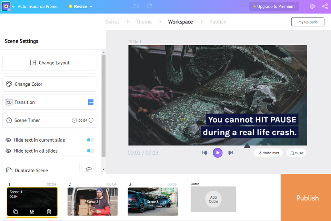
Task: Toggle Hide text in all slides
Action: pyautogui.click(x=90, y=151)
